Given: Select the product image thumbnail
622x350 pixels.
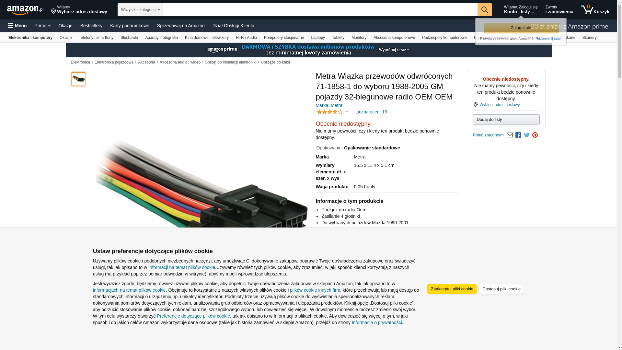Looking at the screenshot, I should point(78,79).
